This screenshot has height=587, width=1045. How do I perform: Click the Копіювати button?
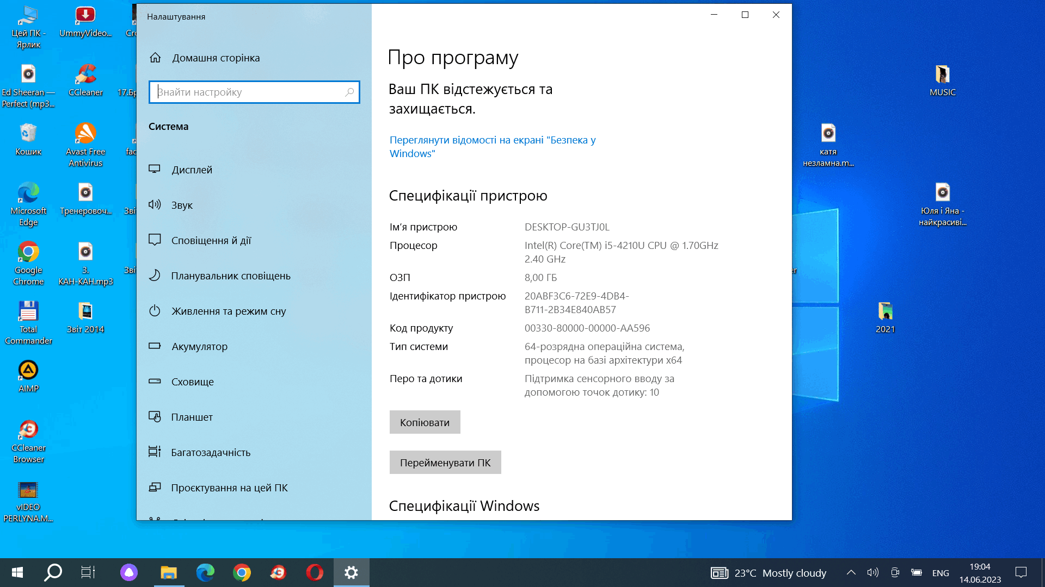point(425,422)
